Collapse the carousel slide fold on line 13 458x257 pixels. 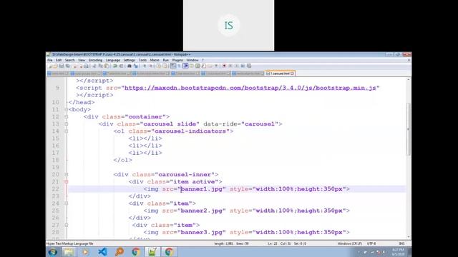pyautogui.click(x=67, y=124)
